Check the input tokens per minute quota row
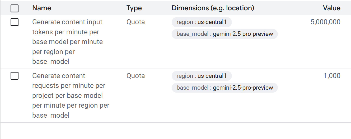Image resolution: width=351 pixels, height=139 pixels. tap(15, 22)
